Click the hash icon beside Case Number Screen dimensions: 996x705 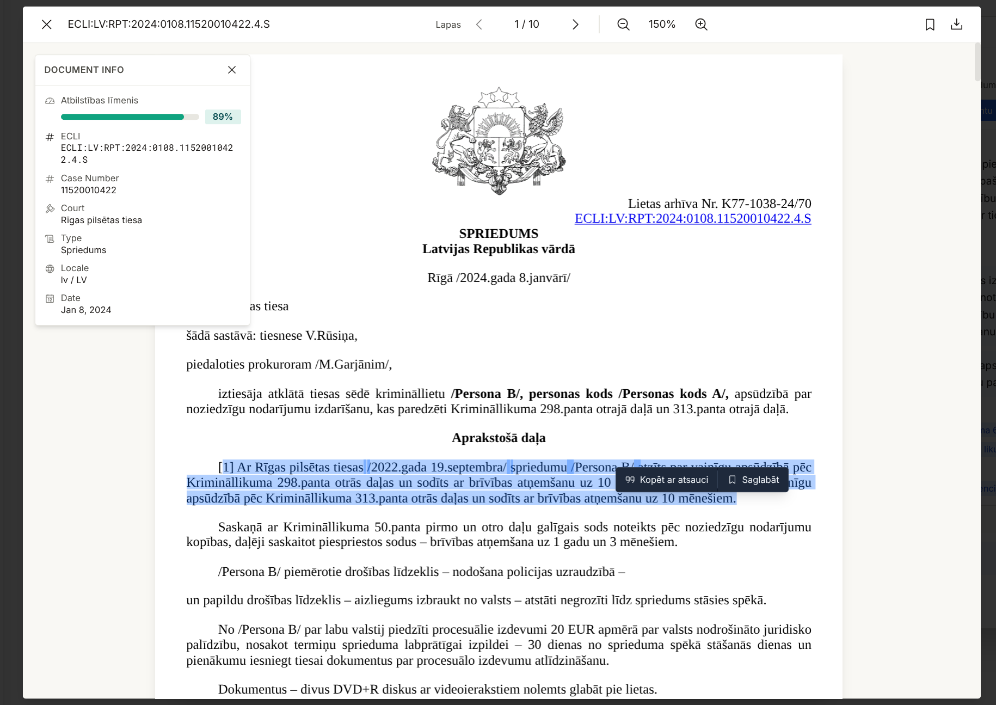click(x=50, y=178)
